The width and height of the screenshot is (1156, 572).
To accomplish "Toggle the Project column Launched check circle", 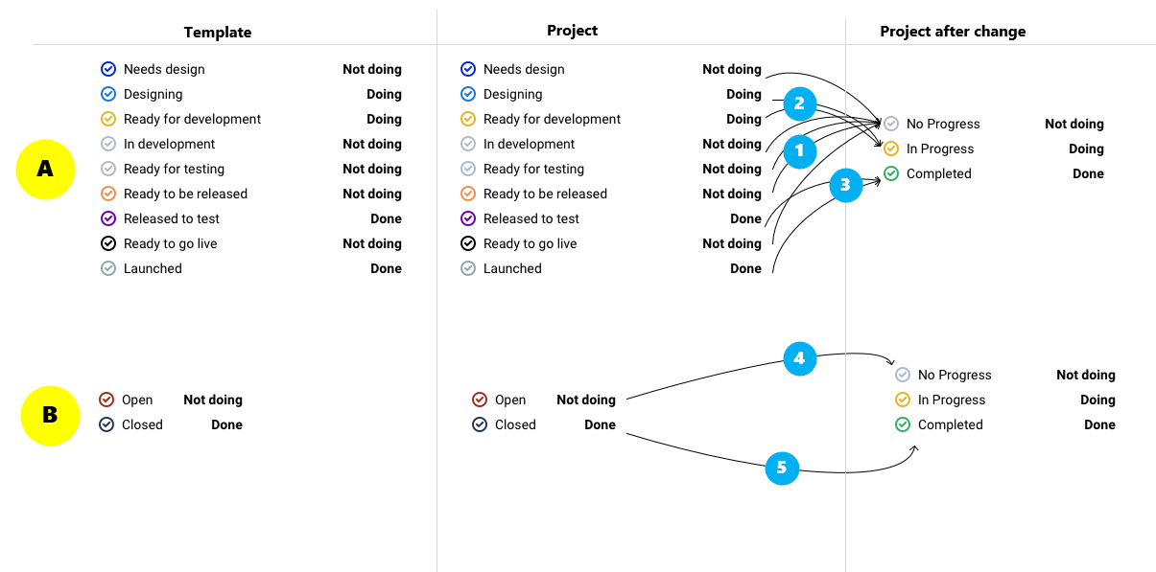I will click(x=468, y=268).
